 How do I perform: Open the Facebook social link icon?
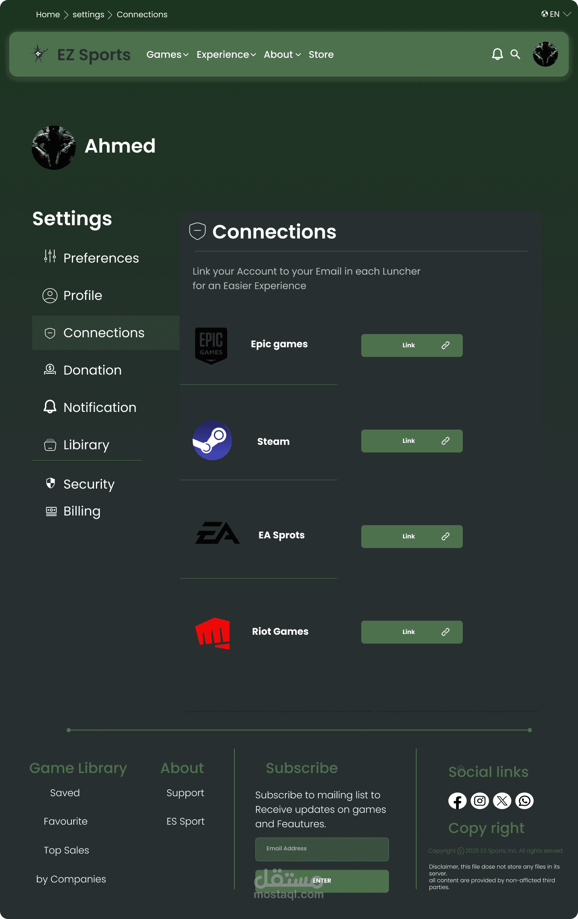pyautogui.click(x=457, y=801)
